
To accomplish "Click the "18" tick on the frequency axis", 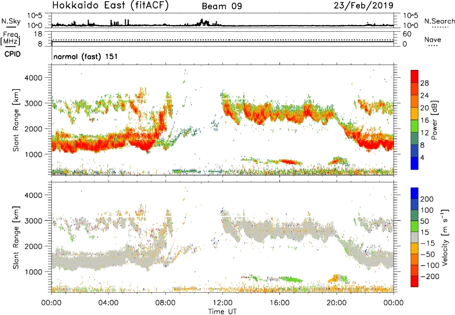I will [x=38, y=34].
